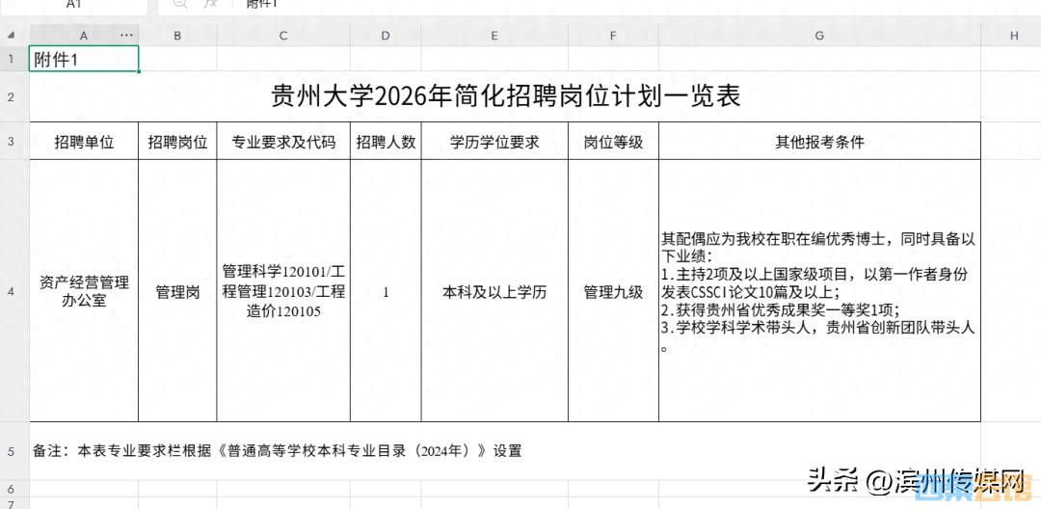Click the select-all corner triangle
This screenshot has height=509, width=1041.
click(x=12, y=35)
